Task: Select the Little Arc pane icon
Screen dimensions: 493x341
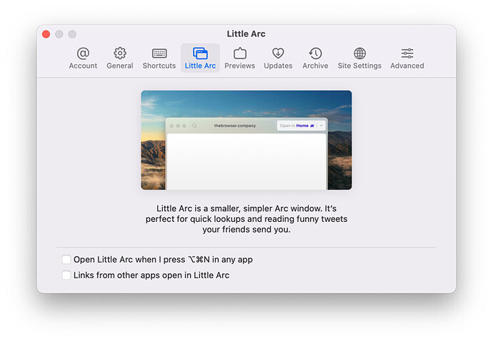Action: point(200,58)
